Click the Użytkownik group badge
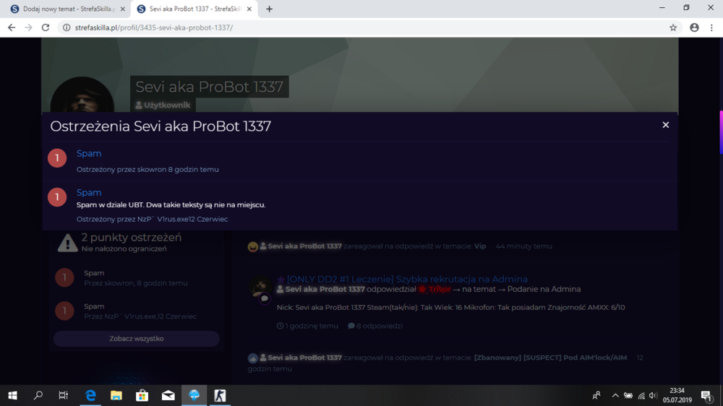Image resolution: width=723 pixels, height=406 pixels. 163,105
